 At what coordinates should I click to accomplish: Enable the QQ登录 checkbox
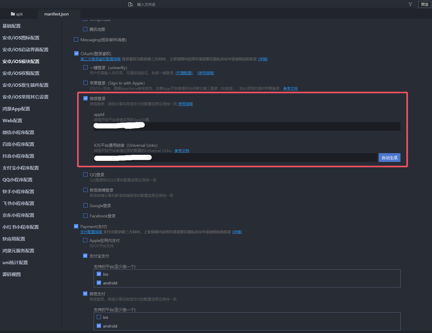[x=85, y=174]
